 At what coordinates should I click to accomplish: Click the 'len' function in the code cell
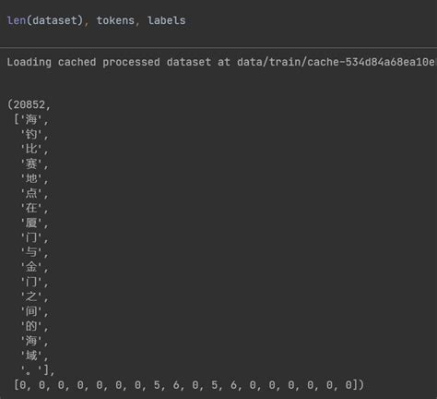click(17, 20)
